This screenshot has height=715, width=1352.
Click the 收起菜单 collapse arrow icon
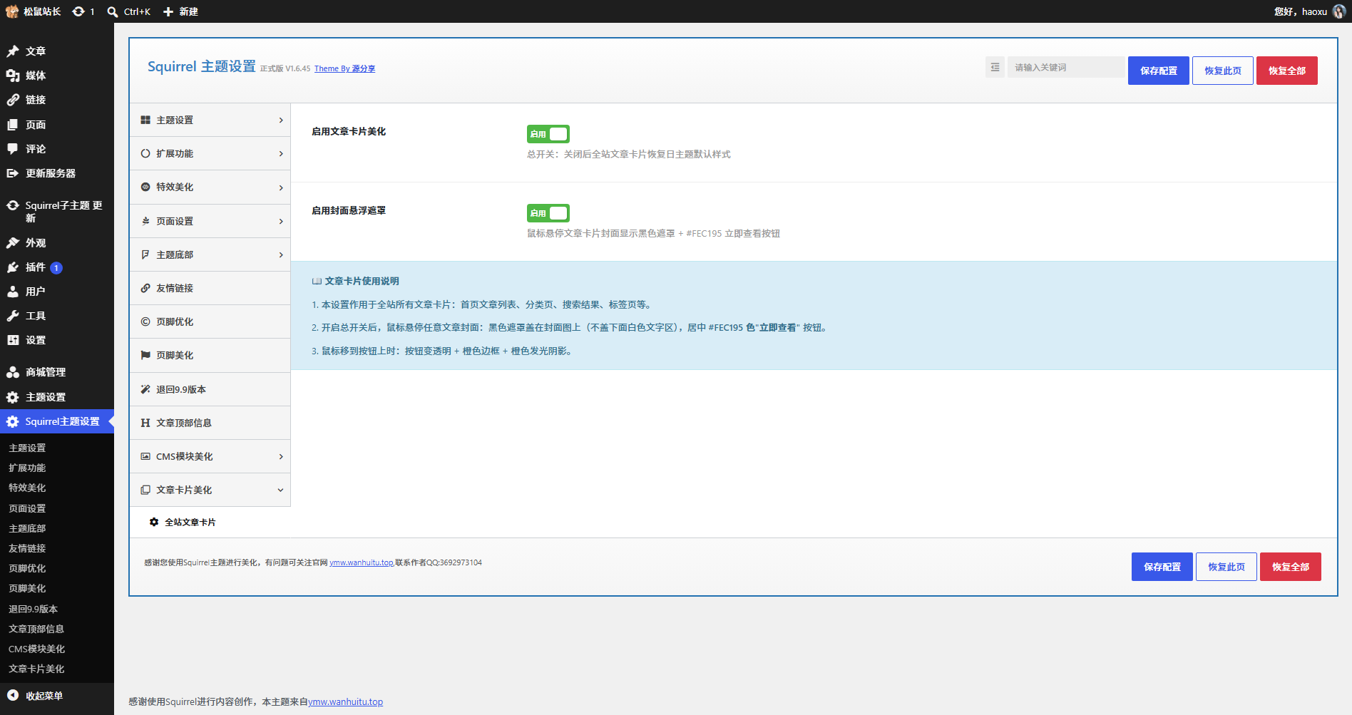click(13, 695)
